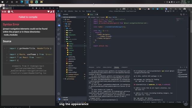Open Stack.js in the routes folder
192x108 pixels.
tap(71, 44)
